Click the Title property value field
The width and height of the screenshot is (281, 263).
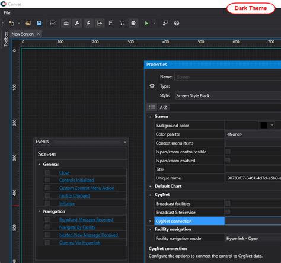coord(253,169)
